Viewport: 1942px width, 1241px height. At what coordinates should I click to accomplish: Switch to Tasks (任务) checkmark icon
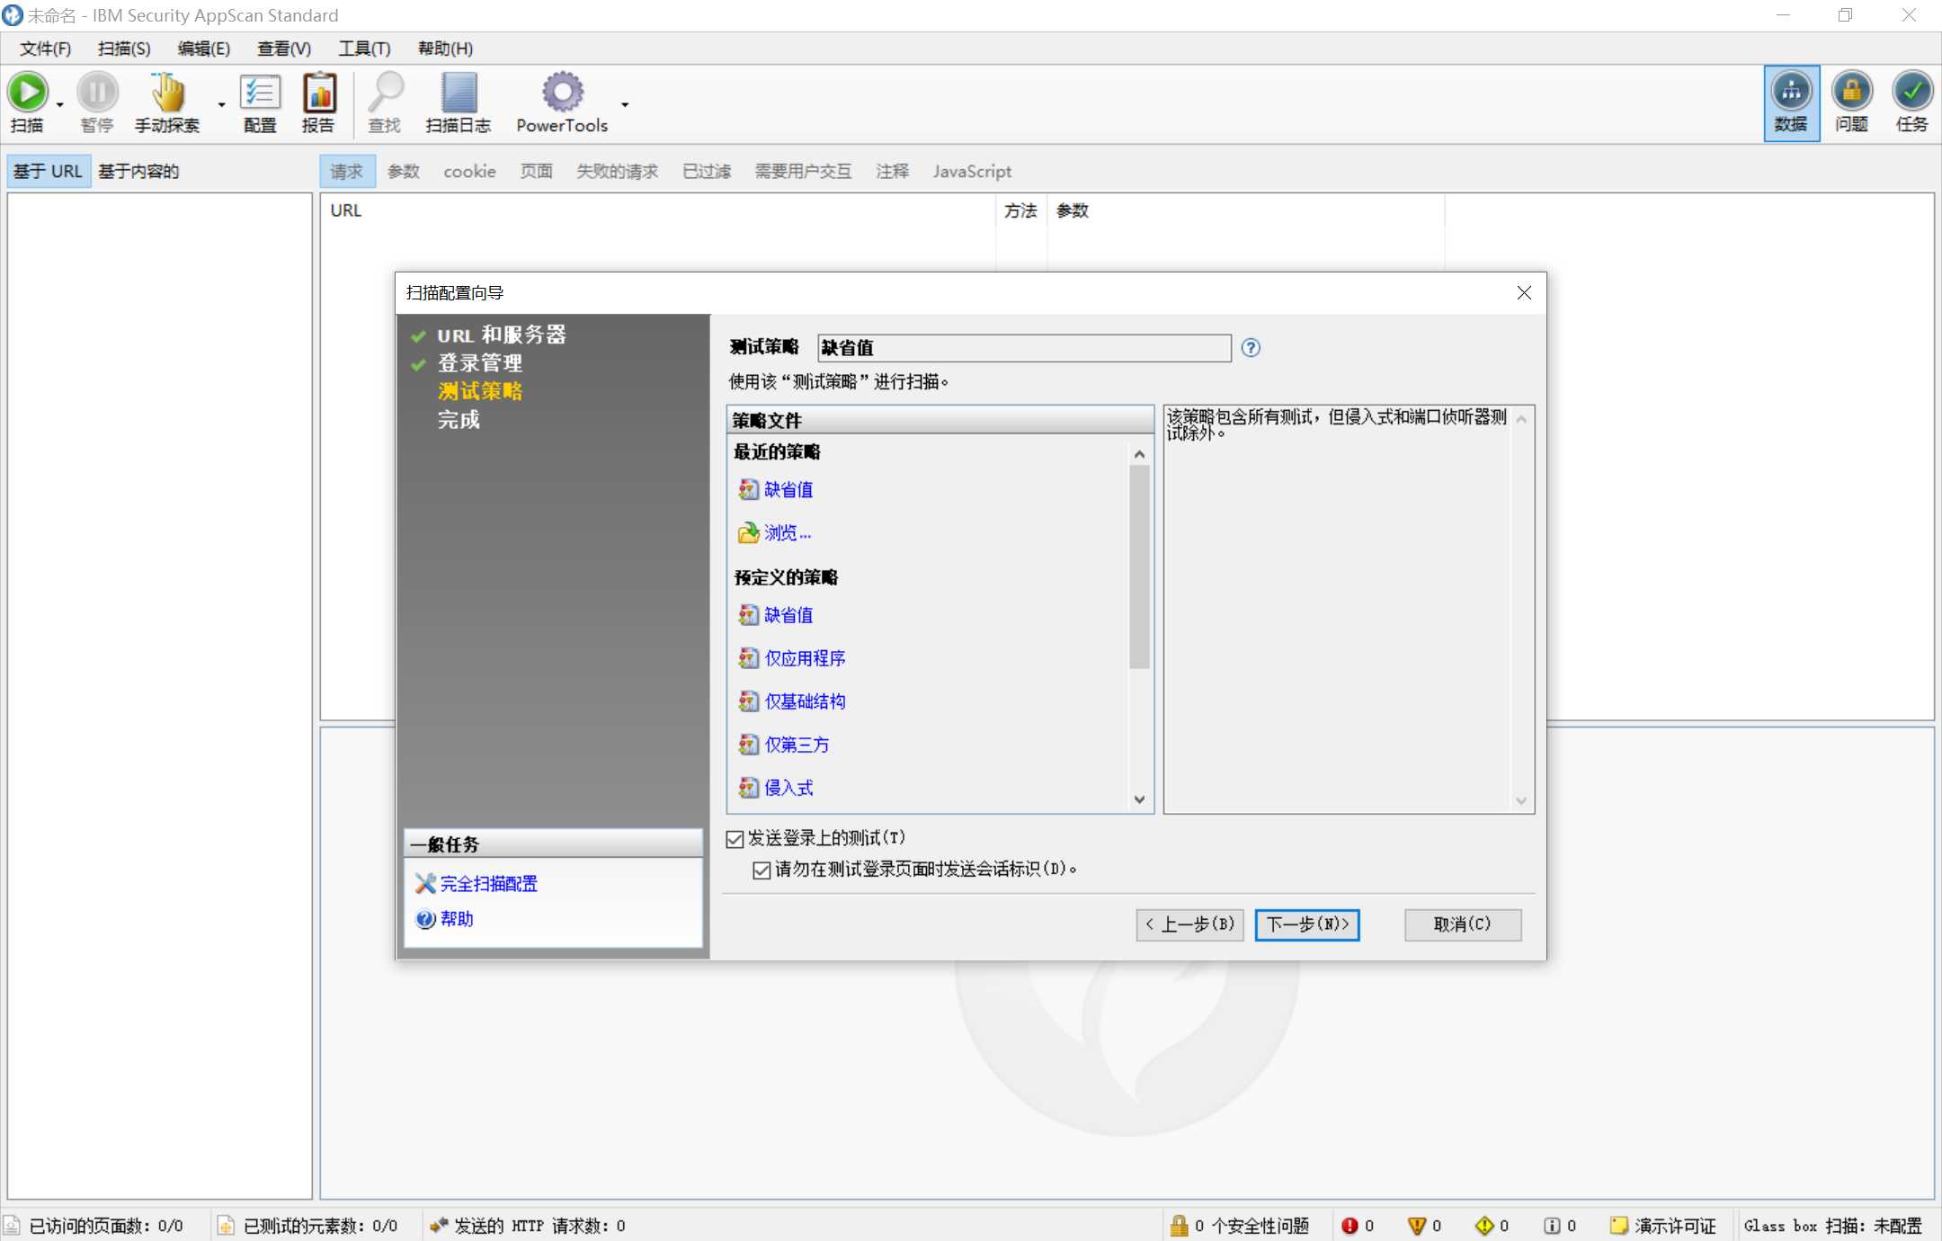click(1912, 92)
